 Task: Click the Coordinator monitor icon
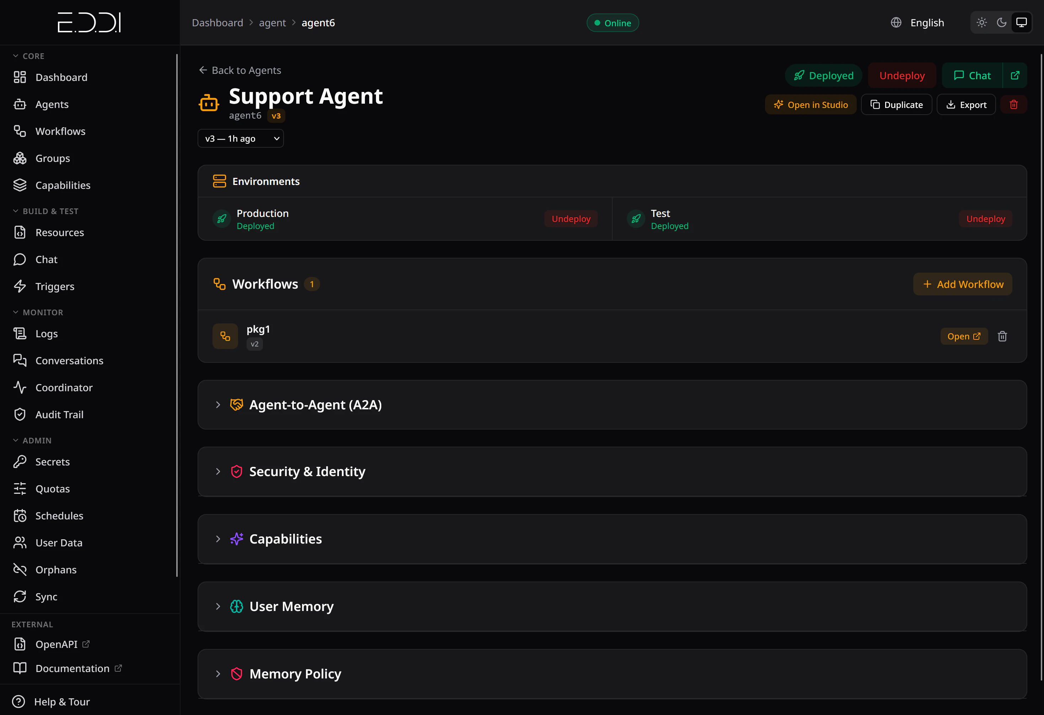tap(20, 387)
